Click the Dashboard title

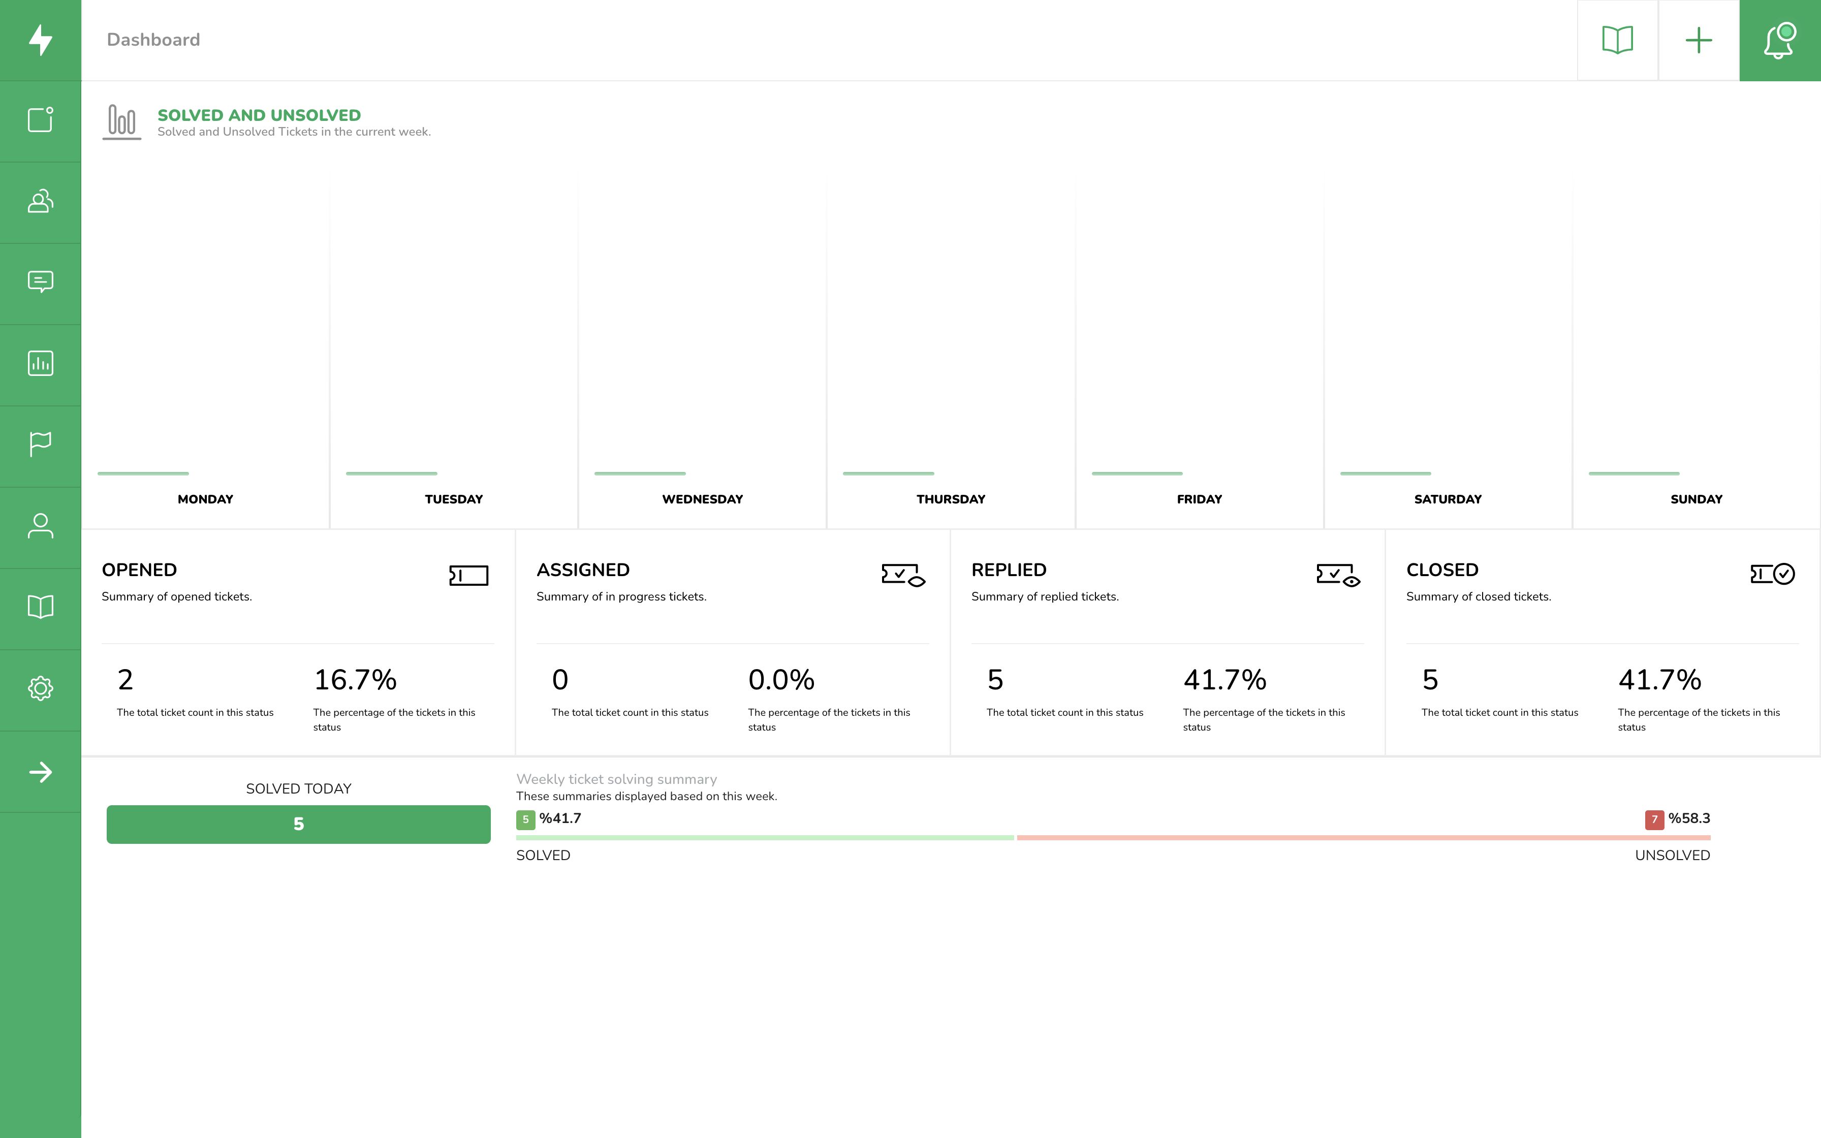tap(153, 40)
